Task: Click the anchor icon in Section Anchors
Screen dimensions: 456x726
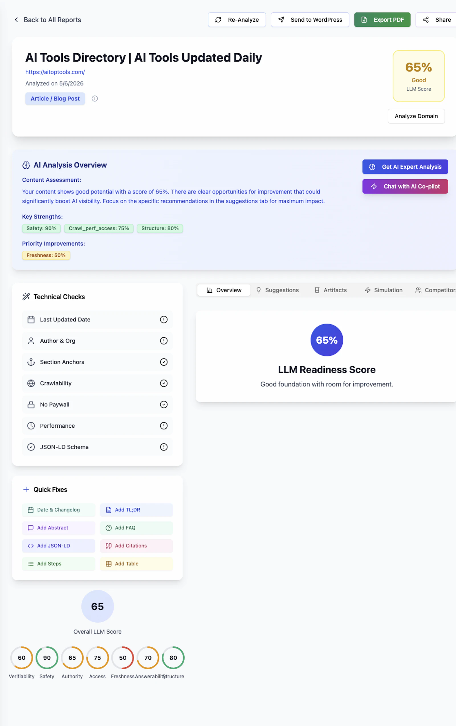Action: (x=31, y=362)
